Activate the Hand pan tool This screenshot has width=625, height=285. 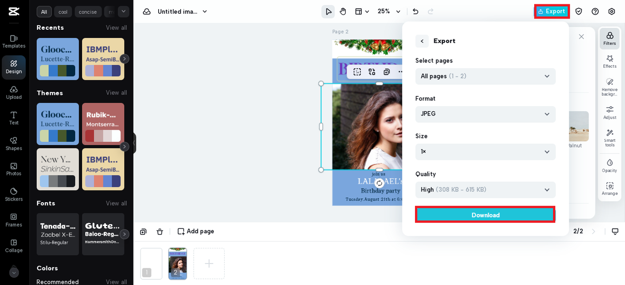point(343,12)
